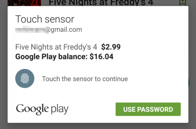This screenshot has width=196, height=129.
Task: Tap the green bookmark icon behind the dialog
Action: 182,2
